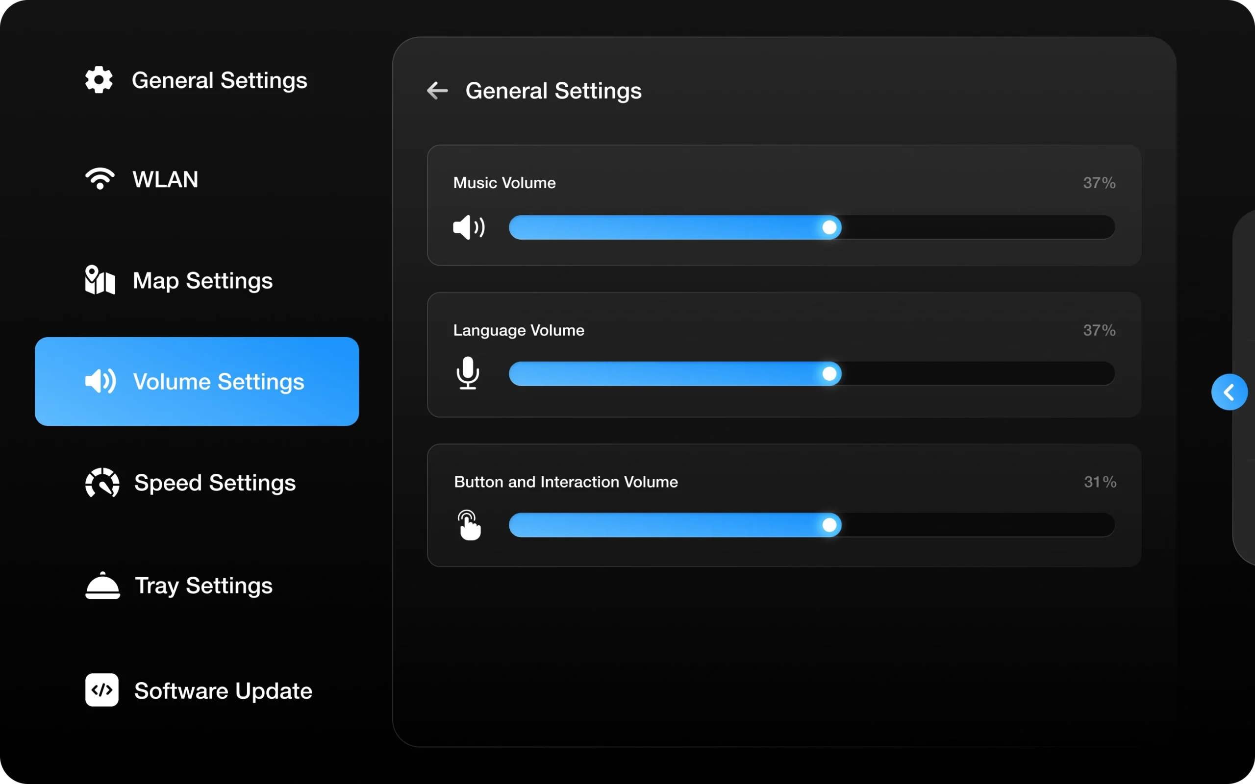Click the Music Volume slider handle

[x=829, y=227]
